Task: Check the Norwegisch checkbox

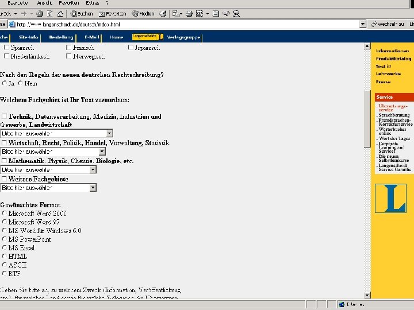Action: pyautogui.click(x=69, y=56)
